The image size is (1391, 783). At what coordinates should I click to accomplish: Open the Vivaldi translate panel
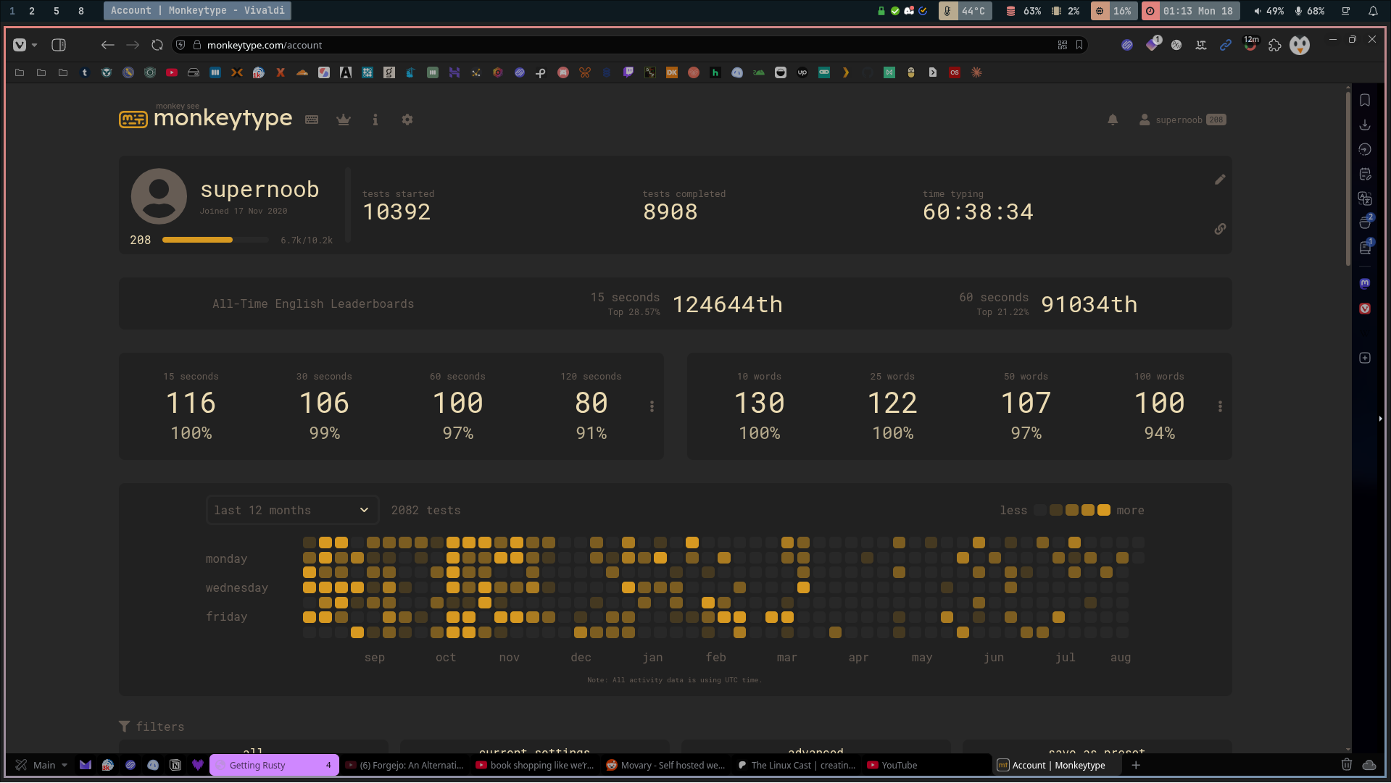click(x=1365, y=198)
